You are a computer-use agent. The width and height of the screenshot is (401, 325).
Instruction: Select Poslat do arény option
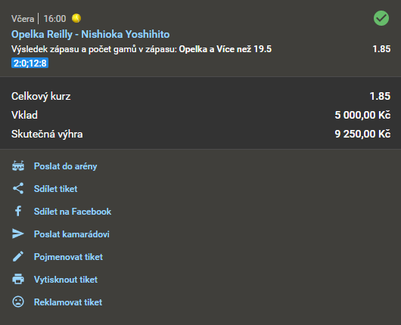point(66,166)
